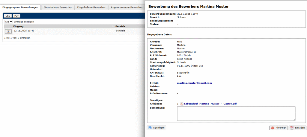The image size is (307, 137).
Task: Click the calendar icon on Einladen
Action: click(292, 128)
